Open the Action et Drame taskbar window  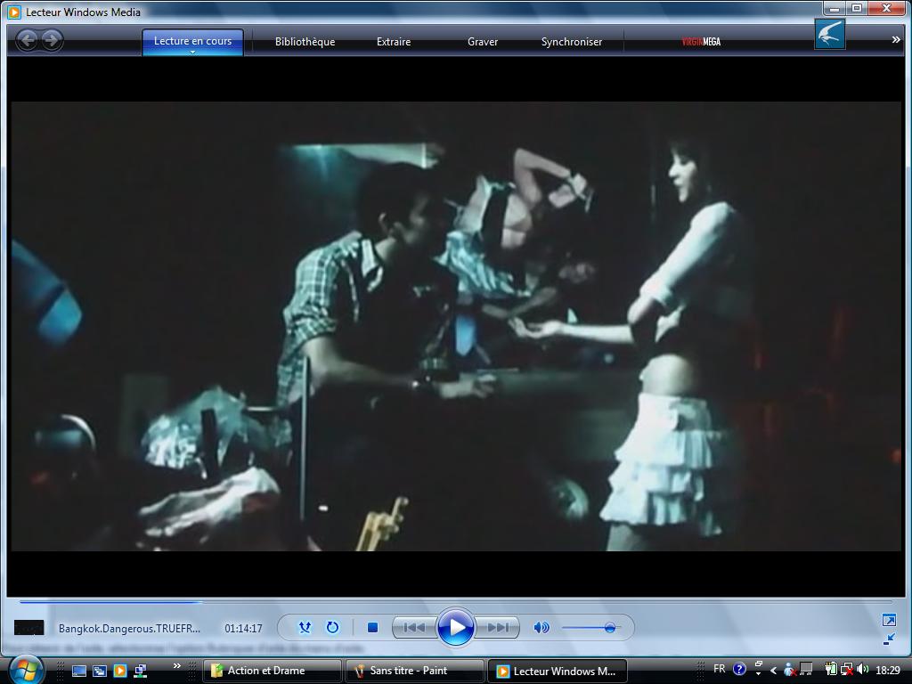click(x=272, y=672)
